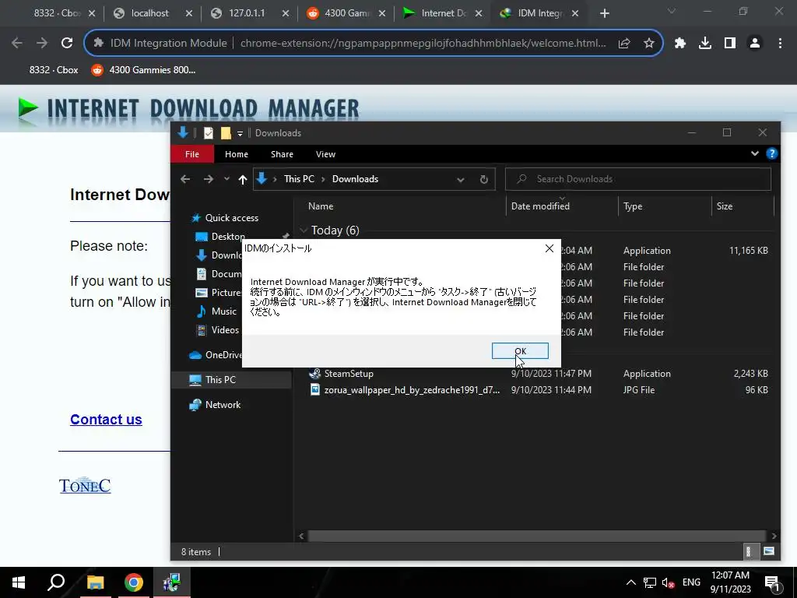The image size is (797, 598).
Task: Open the Share ribbon tab in Explorer
Action: [282, 154]
